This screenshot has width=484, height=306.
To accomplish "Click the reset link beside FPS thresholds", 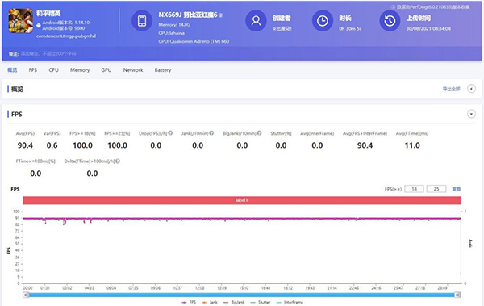I will [x=457, y=189].
